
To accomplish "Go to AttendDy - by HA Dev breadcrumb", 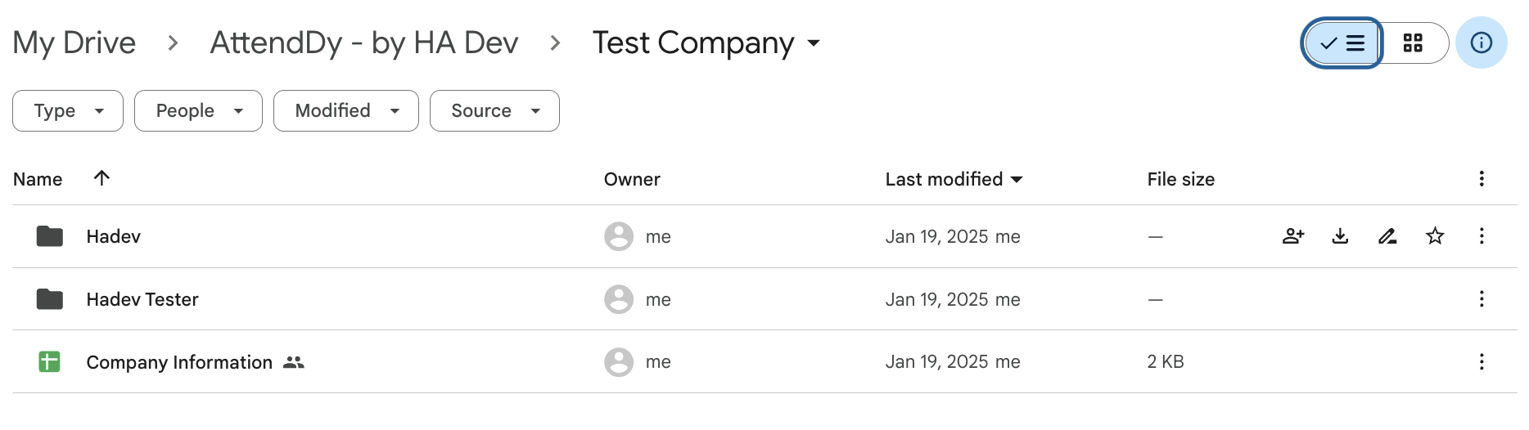I will pyautogui.click(x=364, y=43).
